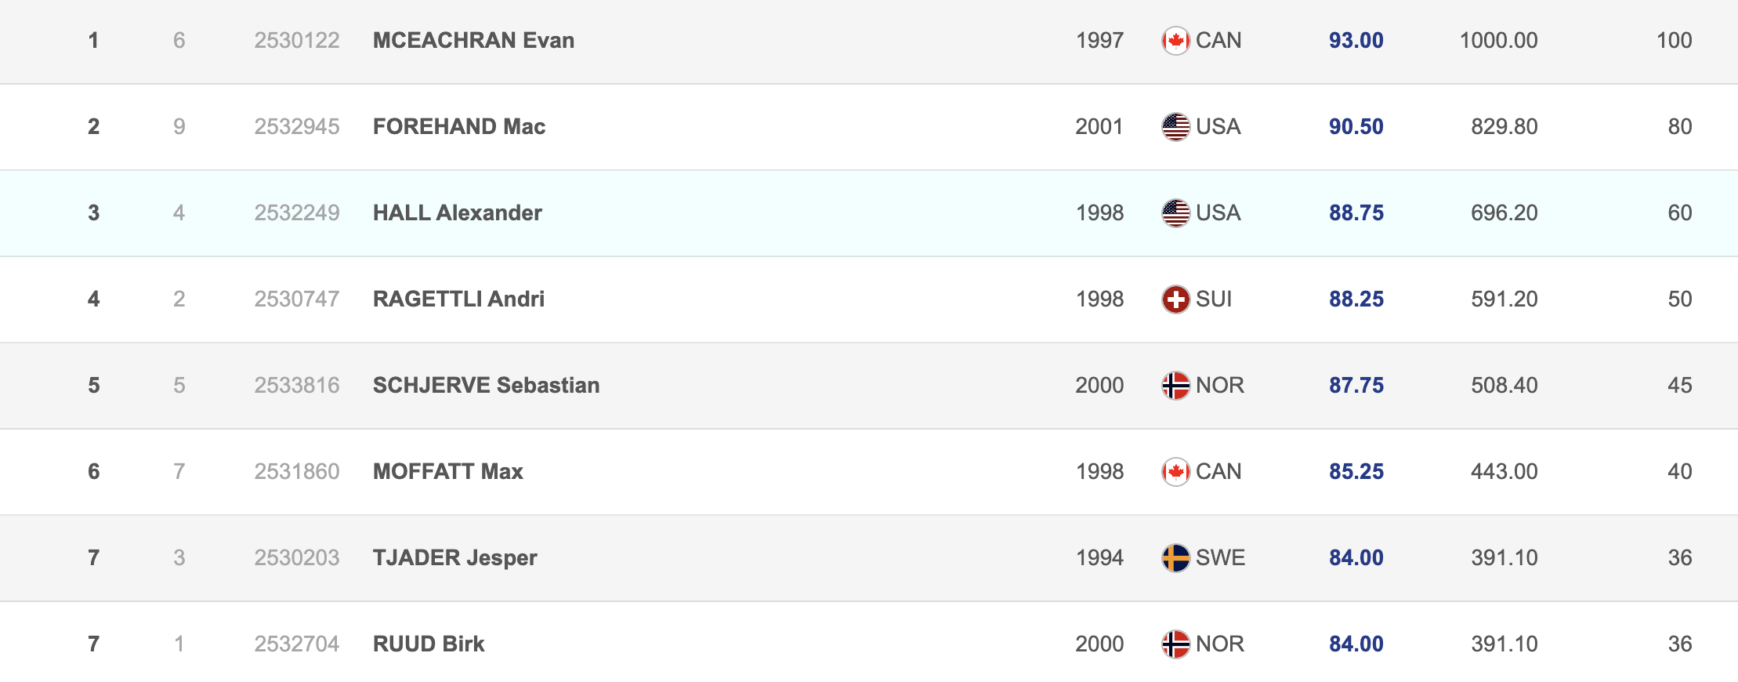Open RAGETTLI Andri's athlete page
The image size is (1738, 682).
click(458, 299)
